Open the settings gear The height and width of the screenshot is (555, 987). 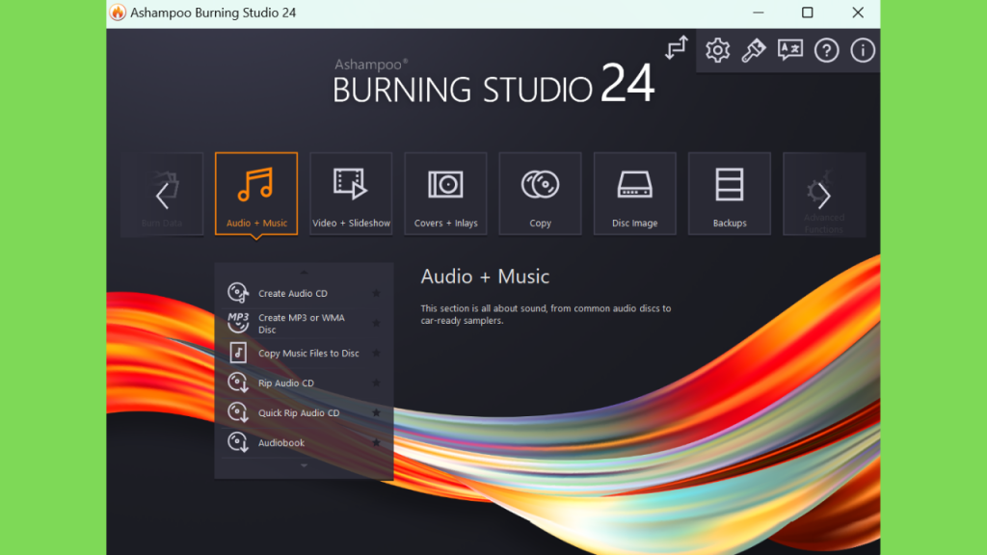tap(717, 50)
